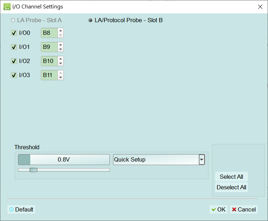Click the Deselect All button
The image size is (268, 221).
(231, 187)
